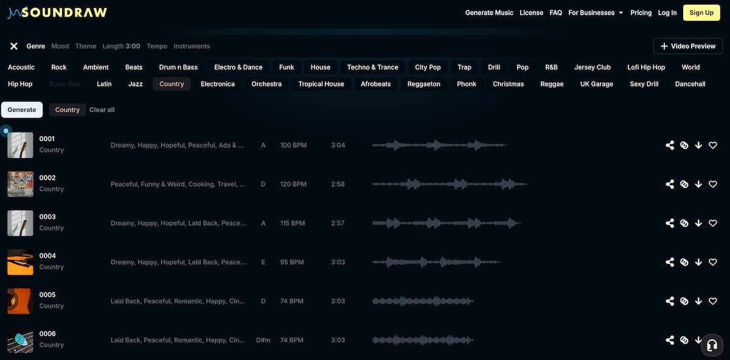730x360 pixels.
Task: Download track 0002
Action: click(698, 184)
